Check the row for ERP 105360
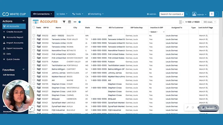223x125 pixels. point(34,39)
